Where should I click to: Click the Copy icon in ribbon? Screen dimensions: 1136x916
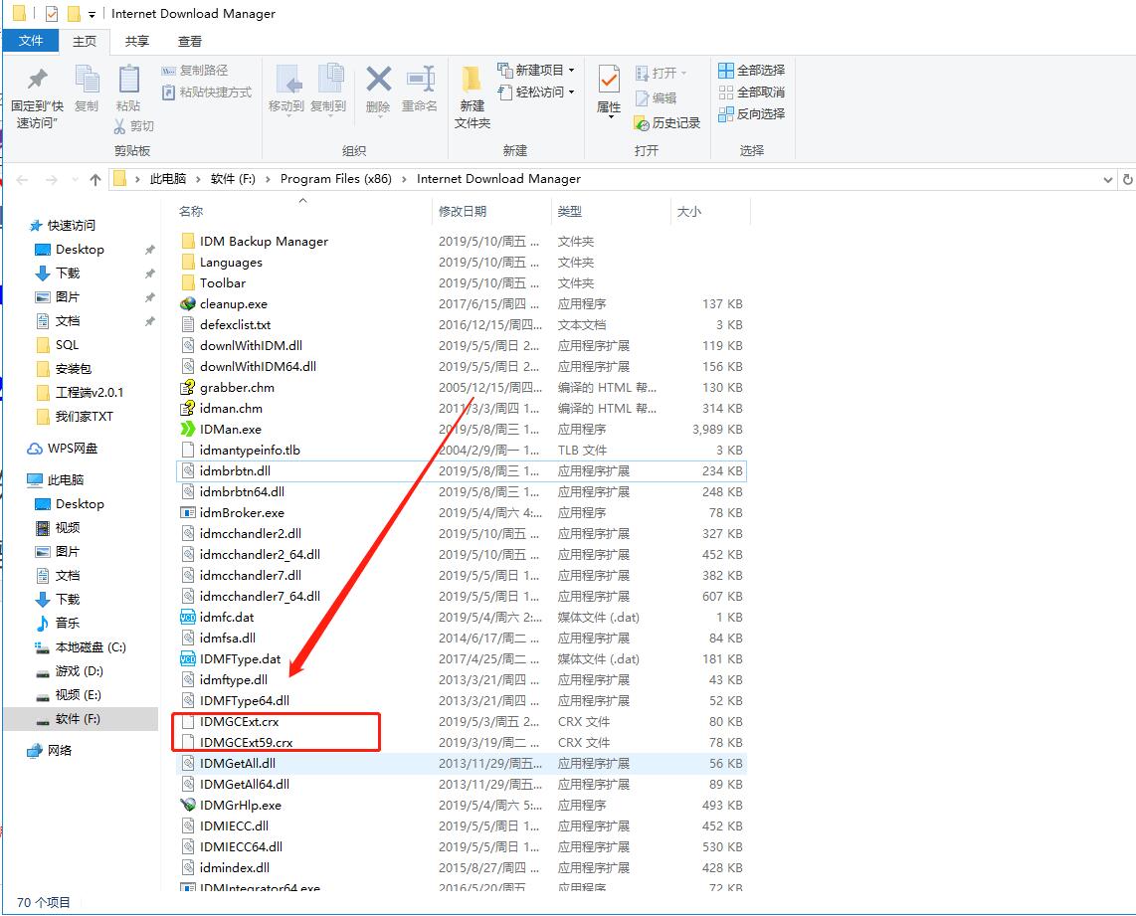pos(87,80)
